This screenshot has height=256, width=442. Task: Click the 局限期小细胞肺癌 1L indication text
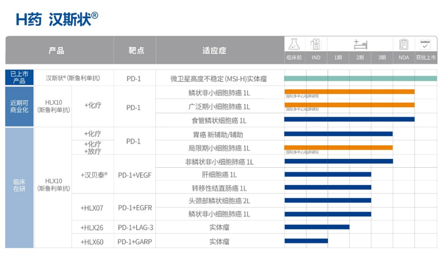(220, 148)
